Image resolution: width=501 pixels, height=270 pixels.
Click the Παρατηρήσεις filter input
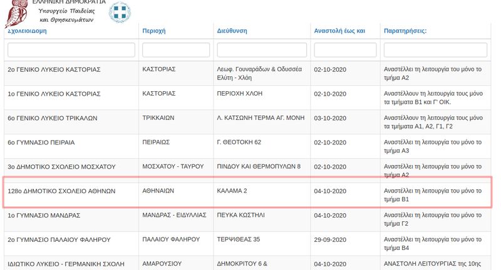[x=435, y=49]
